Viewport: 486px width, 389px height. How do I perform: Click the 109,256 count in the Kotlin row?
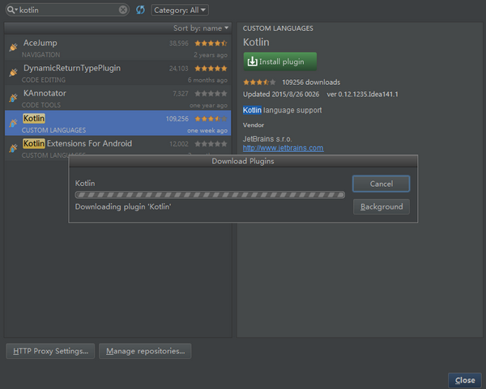(177, 119)
